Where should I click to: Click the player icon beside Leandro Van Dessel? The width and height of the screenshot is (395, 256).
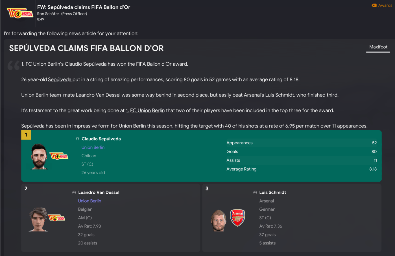coord(74,192)
